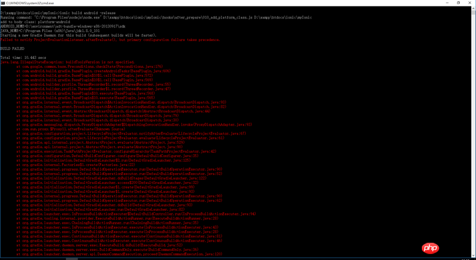
Task: Click 'Starting a new Gradle Daemon' line
Action: (79, 35)
